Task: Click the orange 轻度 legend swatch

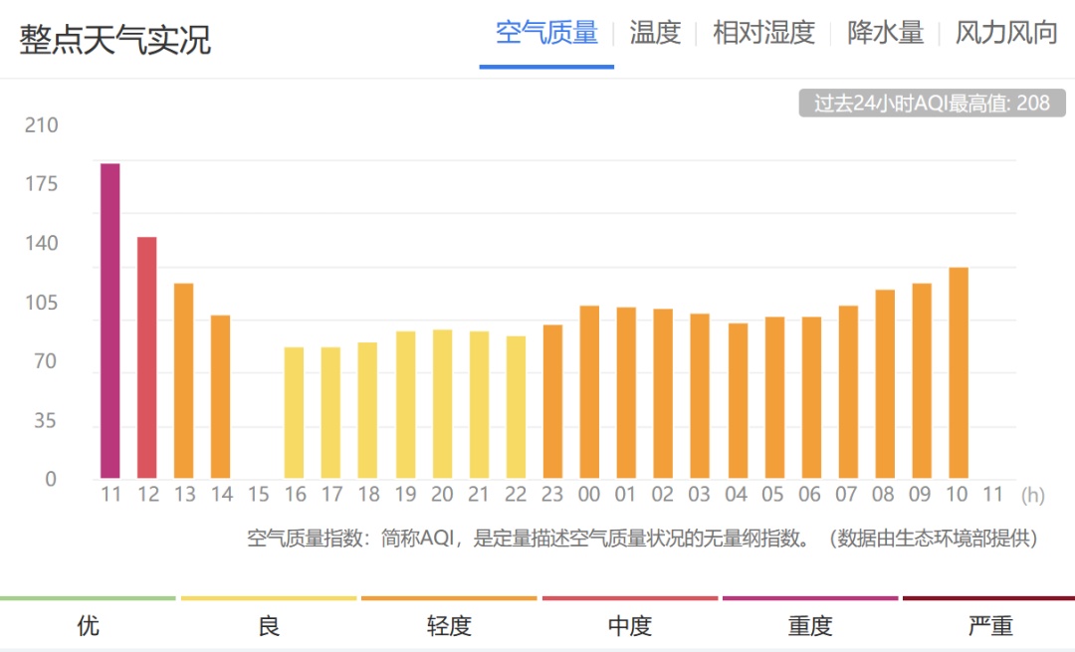Action: [449, 598]
